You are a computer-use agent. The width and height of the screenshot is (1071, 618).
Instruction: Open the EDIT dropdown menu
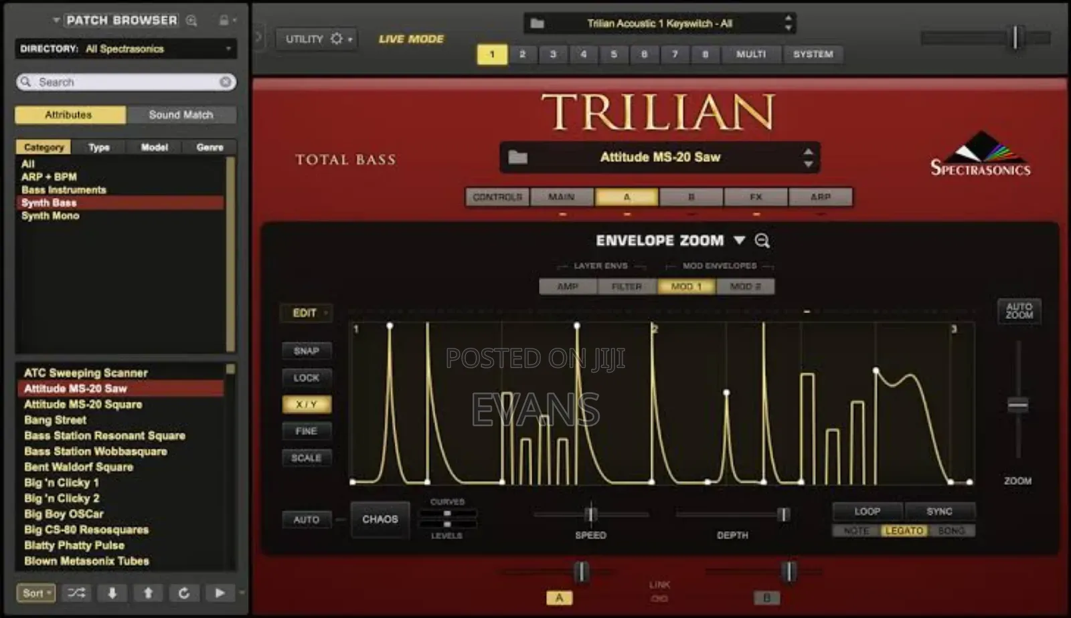(306, 312)
